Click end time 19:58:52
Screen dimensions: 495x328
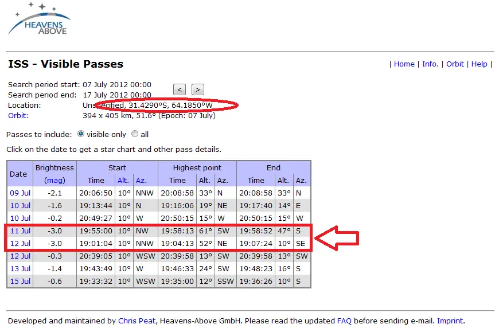click(x=256, y=231)
